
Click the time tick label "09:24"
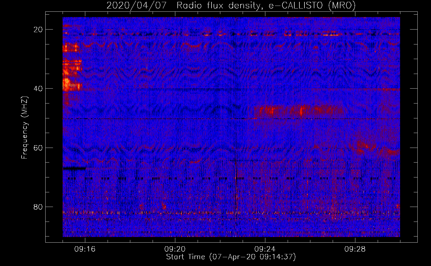point(265,249)
